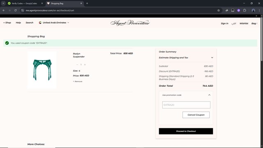Dismiss the top black banner
This screenshot has width=263, height=148.
click(x=256, y=16)
